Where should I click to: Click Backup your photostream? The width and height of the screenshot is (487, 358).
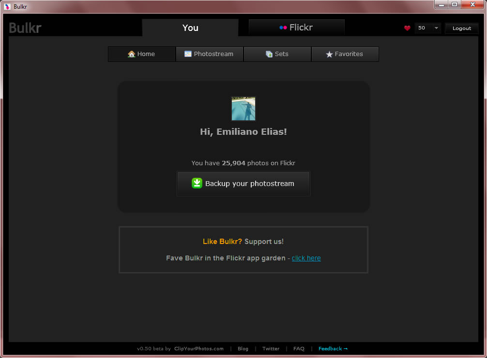pos(243,184)
